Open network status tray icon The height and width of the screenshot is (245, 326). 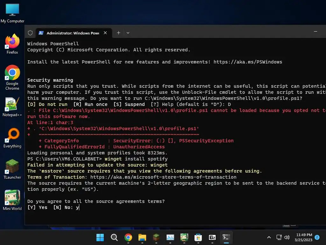click(279, 237)
